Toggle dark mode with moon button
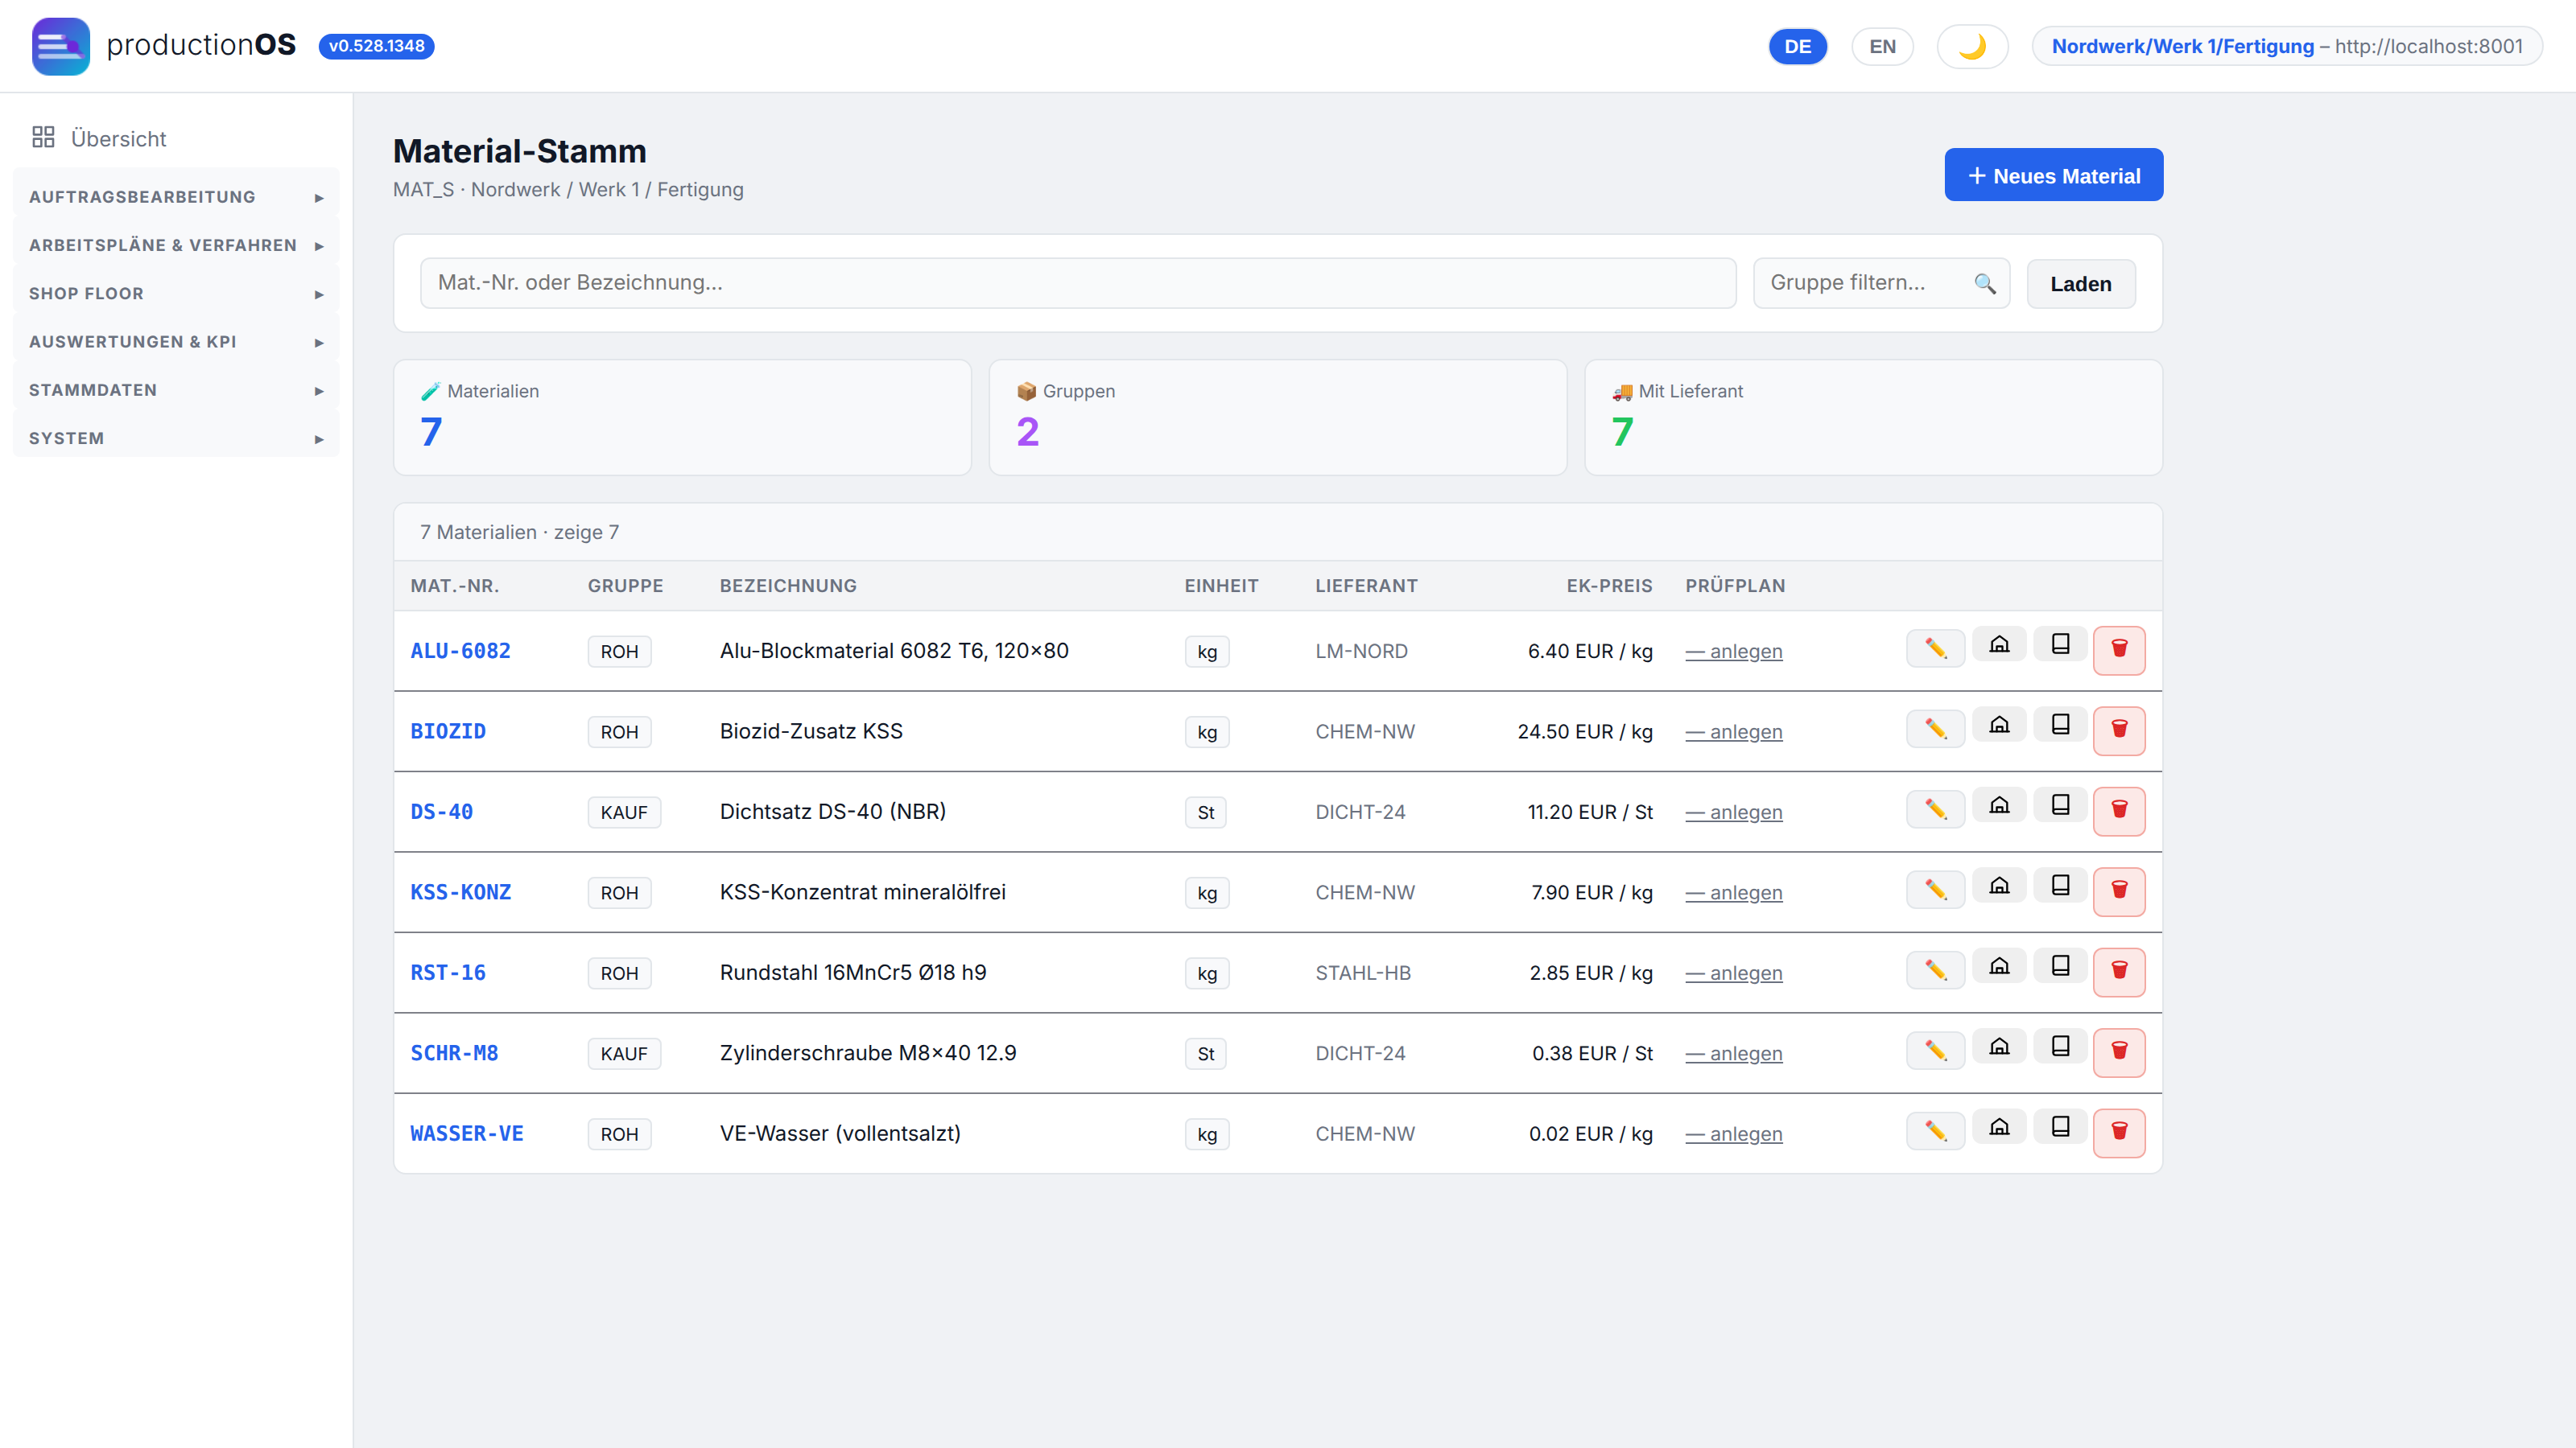The height and width of the screenshot is (1448, 2576). click(x=1972, y=47)
